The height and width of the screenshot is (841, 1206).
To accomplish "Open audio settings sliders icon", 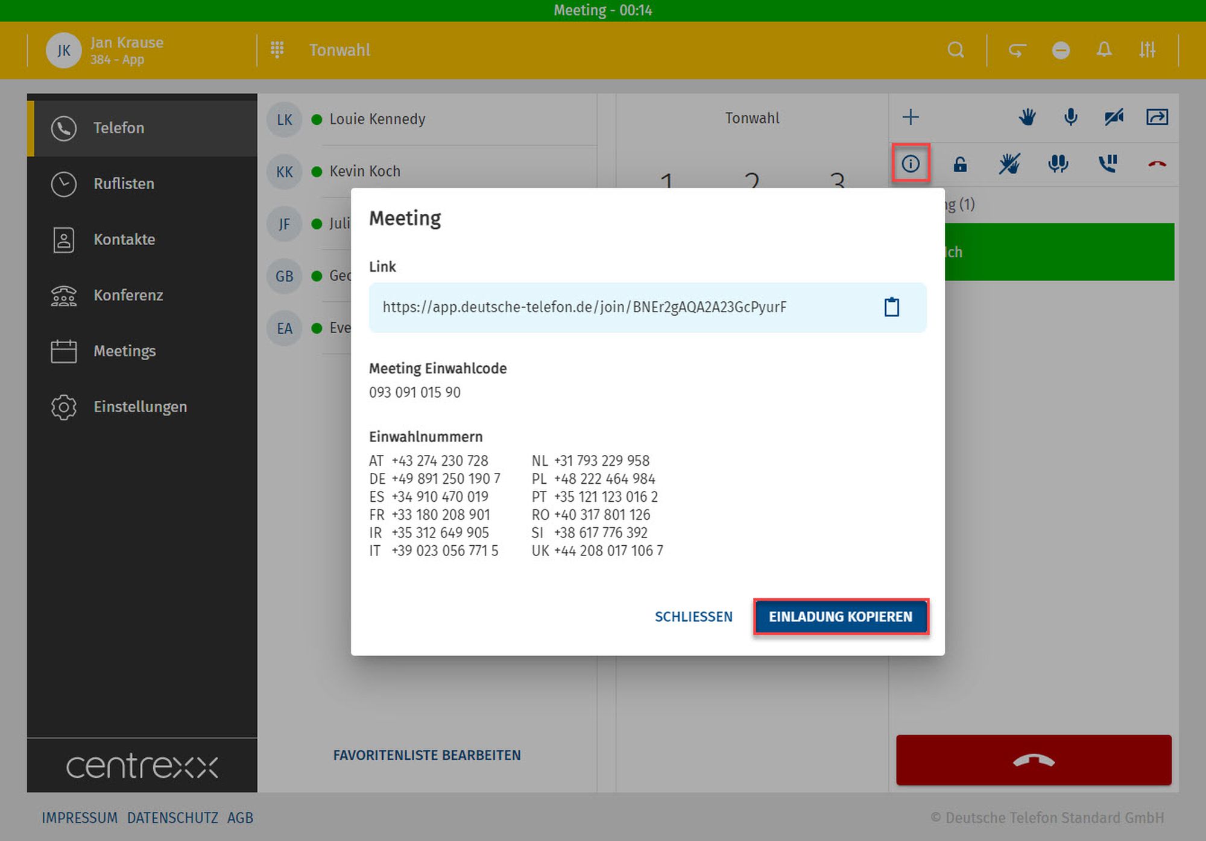I will point(1147,50).
